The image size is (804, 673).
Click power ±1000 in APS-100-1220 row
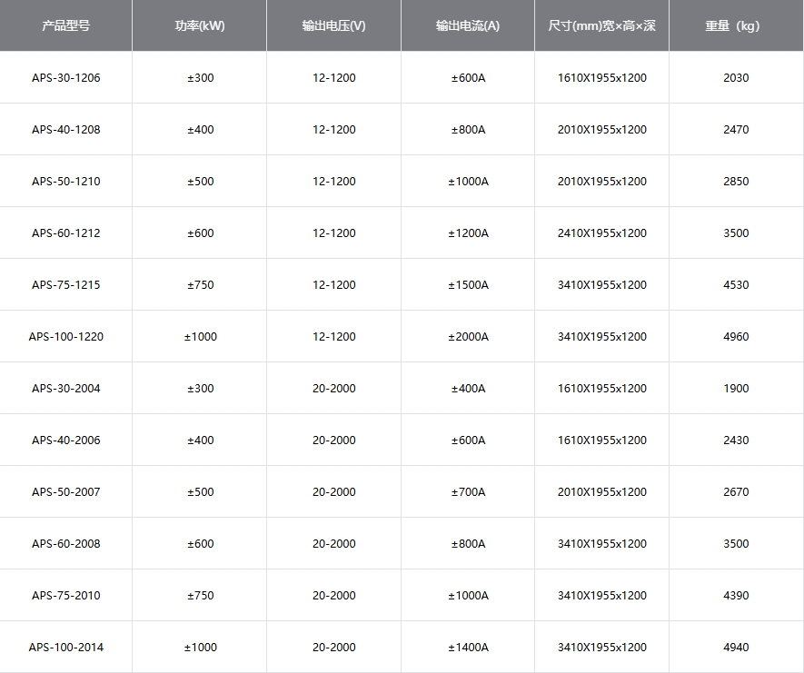coord(201,337)
